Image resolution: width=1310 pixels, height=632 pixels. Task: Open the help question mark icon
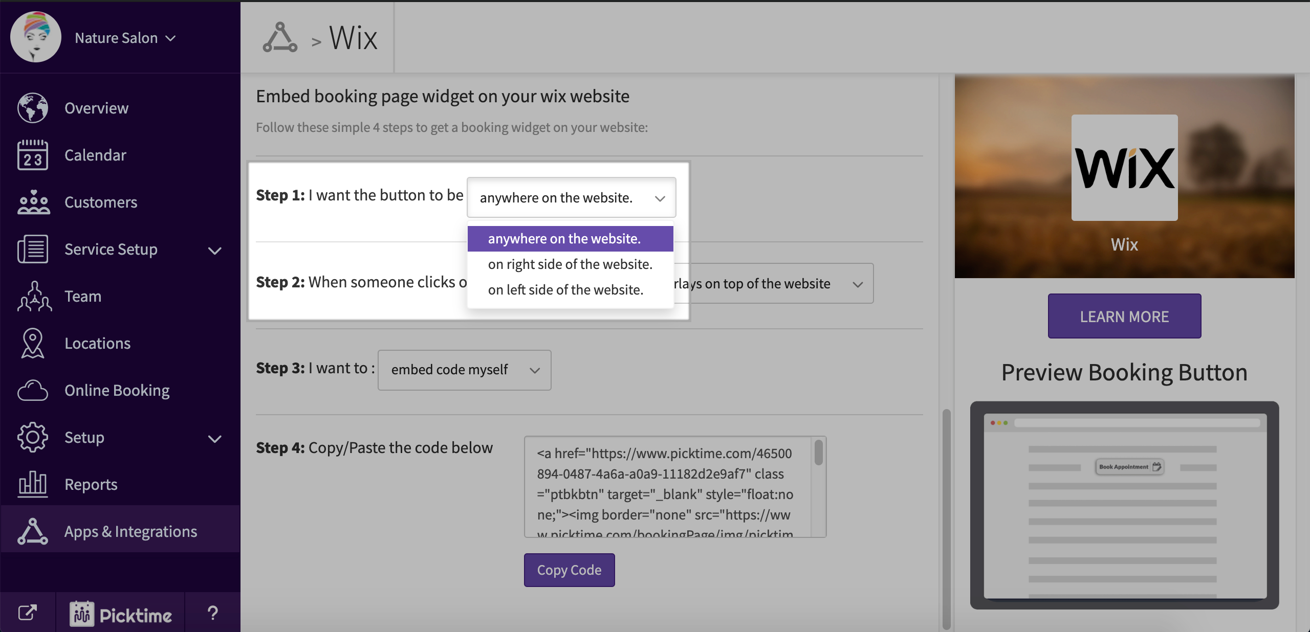pyautogui.click(x=213, y=613)
